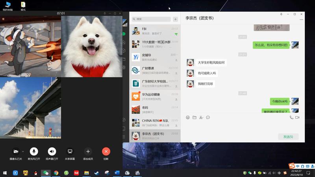
Task: Click the 发送(S) send button
Action: pyautogui.click(x=288, y=136)
